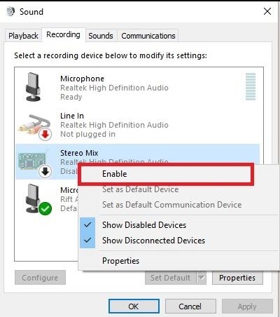Viewport: 280px width, 317px height.
Task: Select the Line In device entry
Action: click(137, 126)
